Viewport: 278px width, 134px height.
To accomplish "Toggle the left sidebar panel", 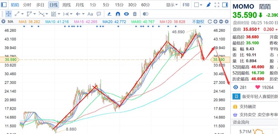I will [4, 4].
